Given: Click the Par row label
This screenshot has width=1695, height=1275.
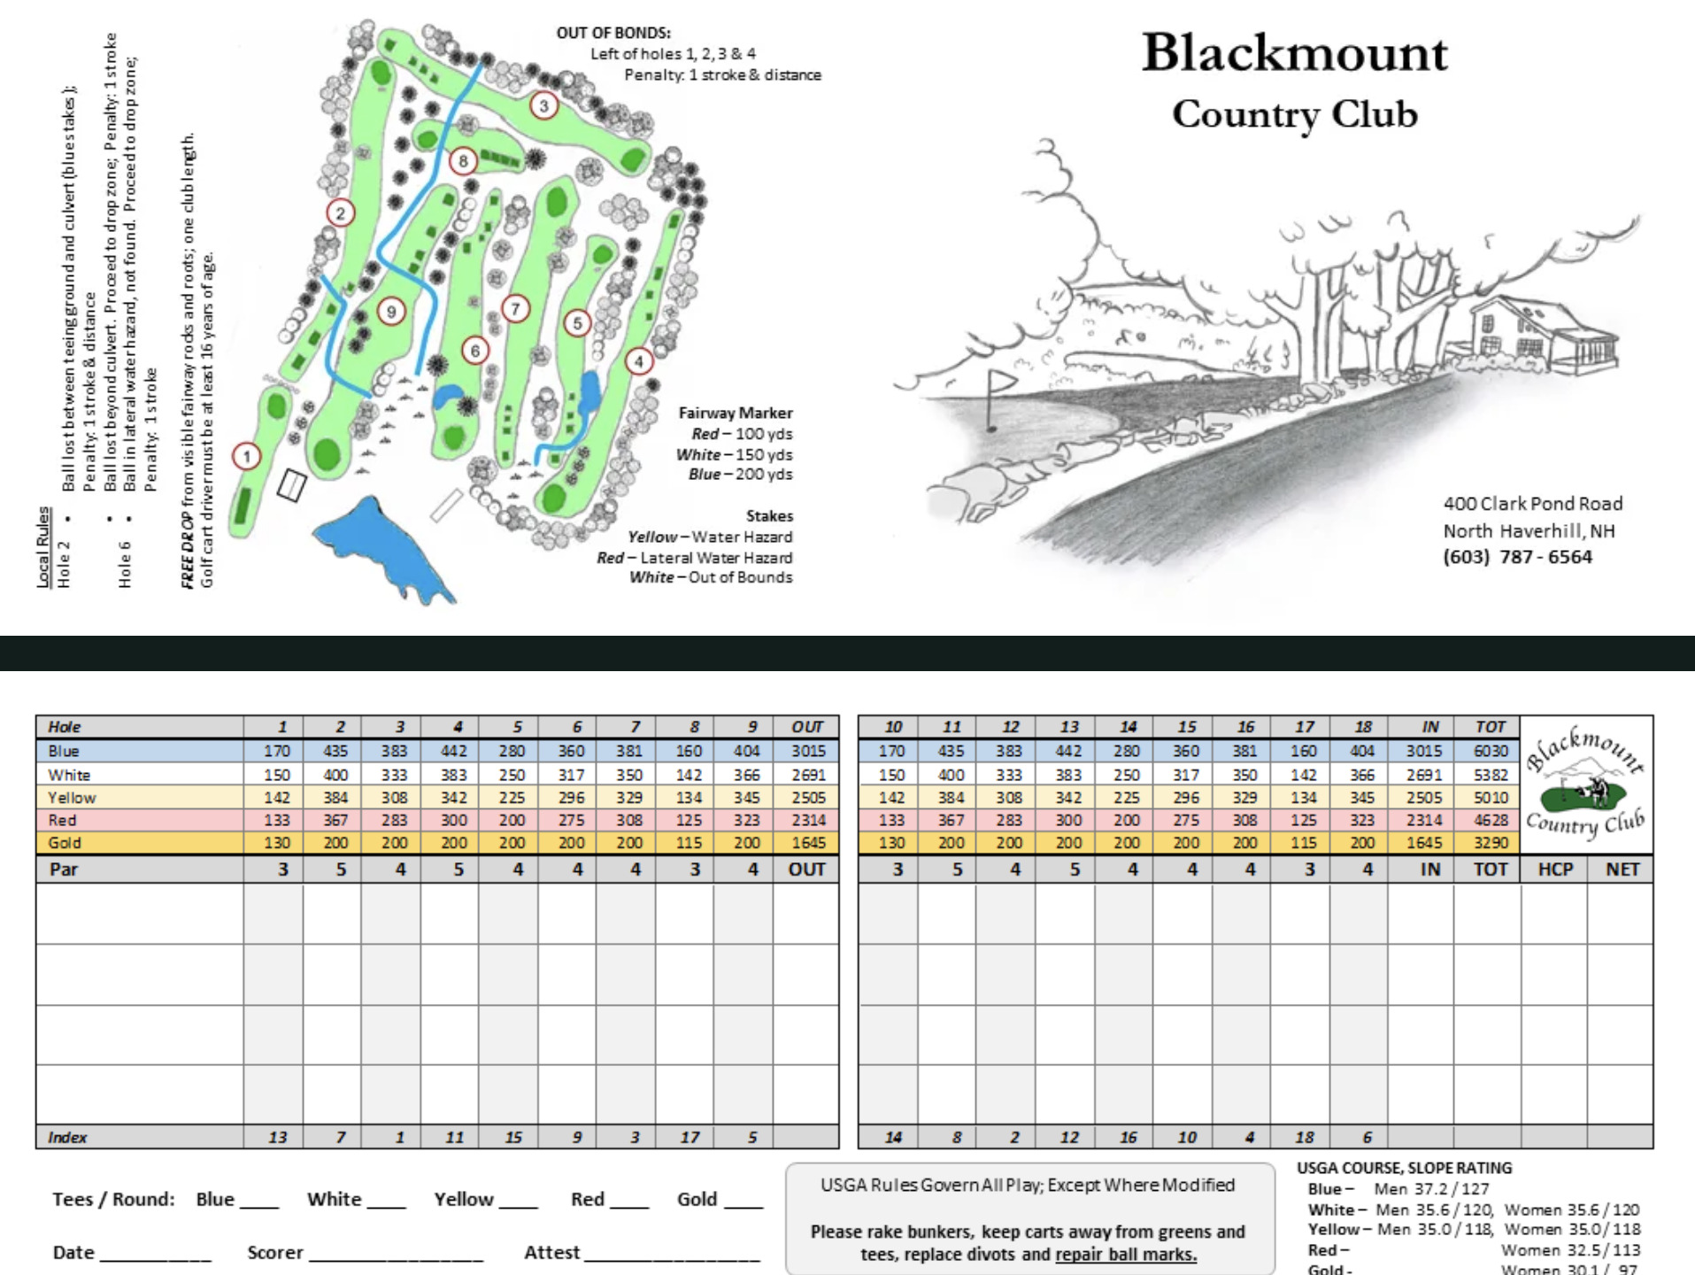Looking at the screenshot, I should pyautogui.click(x=64, y=869).
